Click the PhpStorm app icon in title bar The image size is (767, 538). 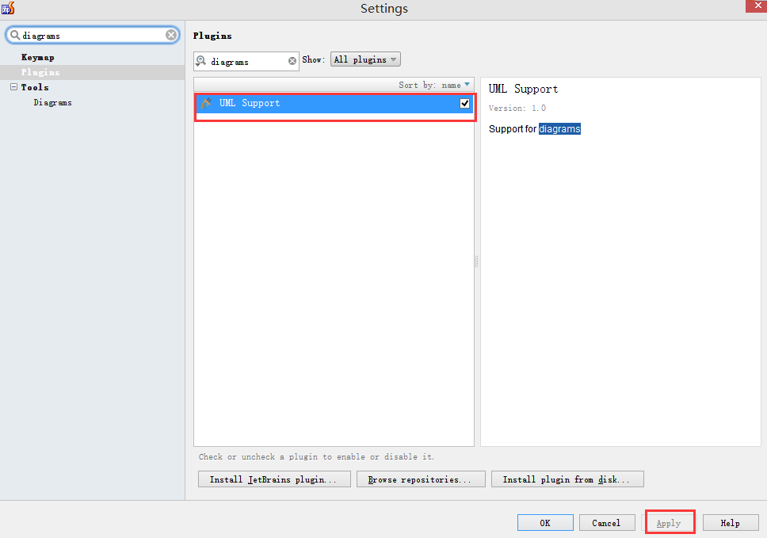pyautogui.click(x=8, y=8)
